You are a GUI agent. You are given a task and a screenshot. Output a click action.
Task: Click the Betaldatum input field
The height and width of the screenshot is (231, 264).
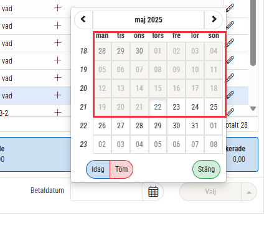click(x=106, y=192)
